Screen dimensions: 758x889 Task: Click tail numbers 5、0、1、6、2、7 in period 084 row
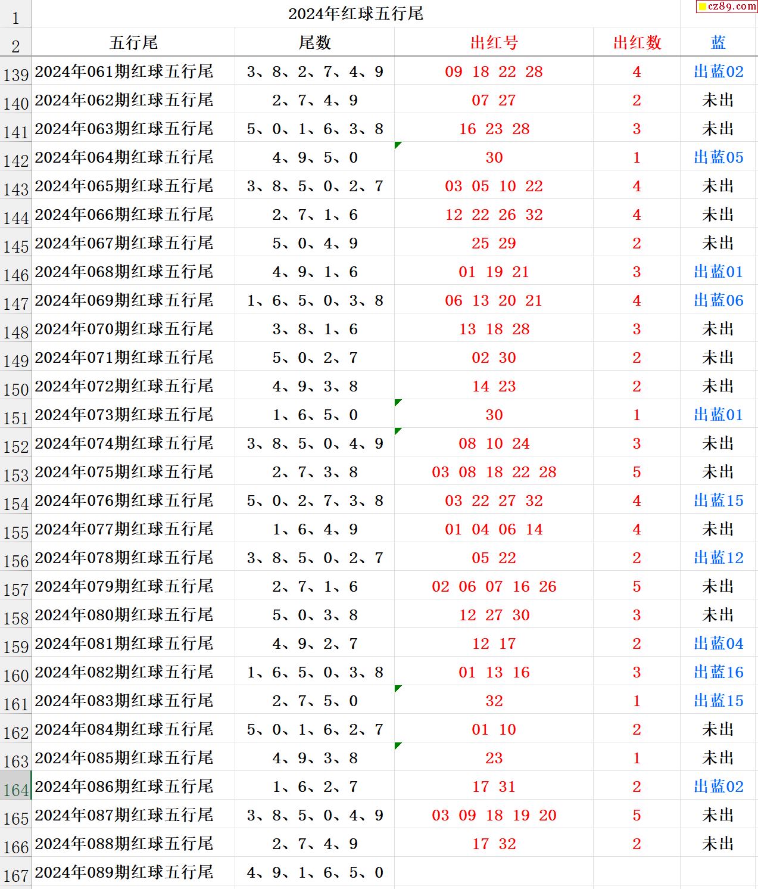coord(314,729)
